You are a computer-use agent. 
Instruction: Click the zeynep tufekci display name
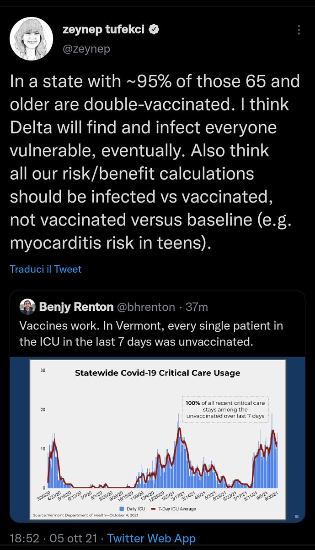(x=103, y=30)
